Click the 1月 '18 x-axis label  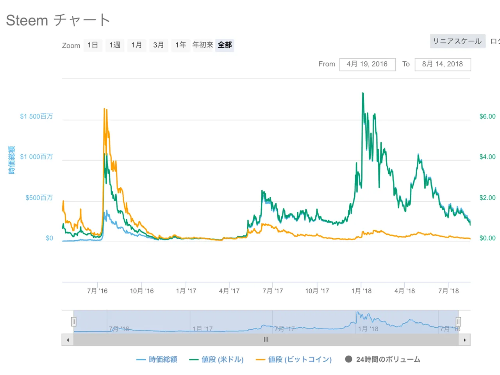click(x=361, y=291)
